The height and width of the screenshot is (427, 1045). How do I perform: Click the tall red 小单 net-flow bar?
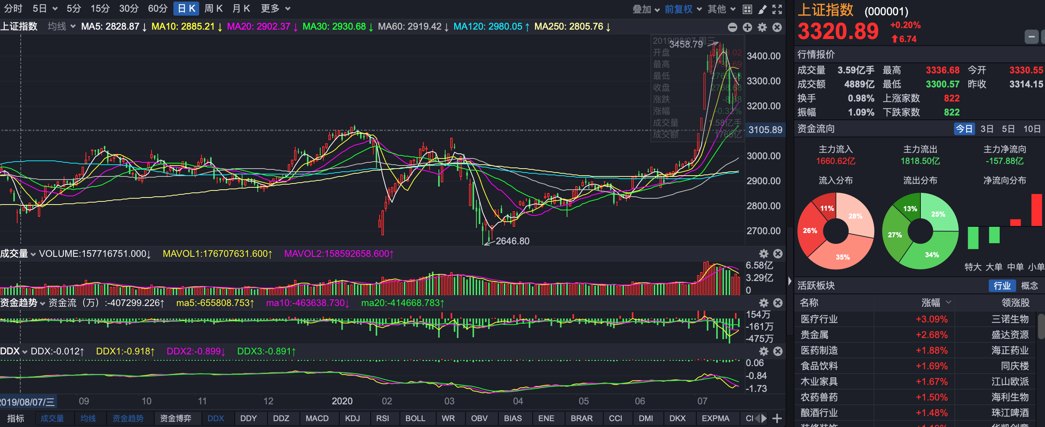point(1036,210)
